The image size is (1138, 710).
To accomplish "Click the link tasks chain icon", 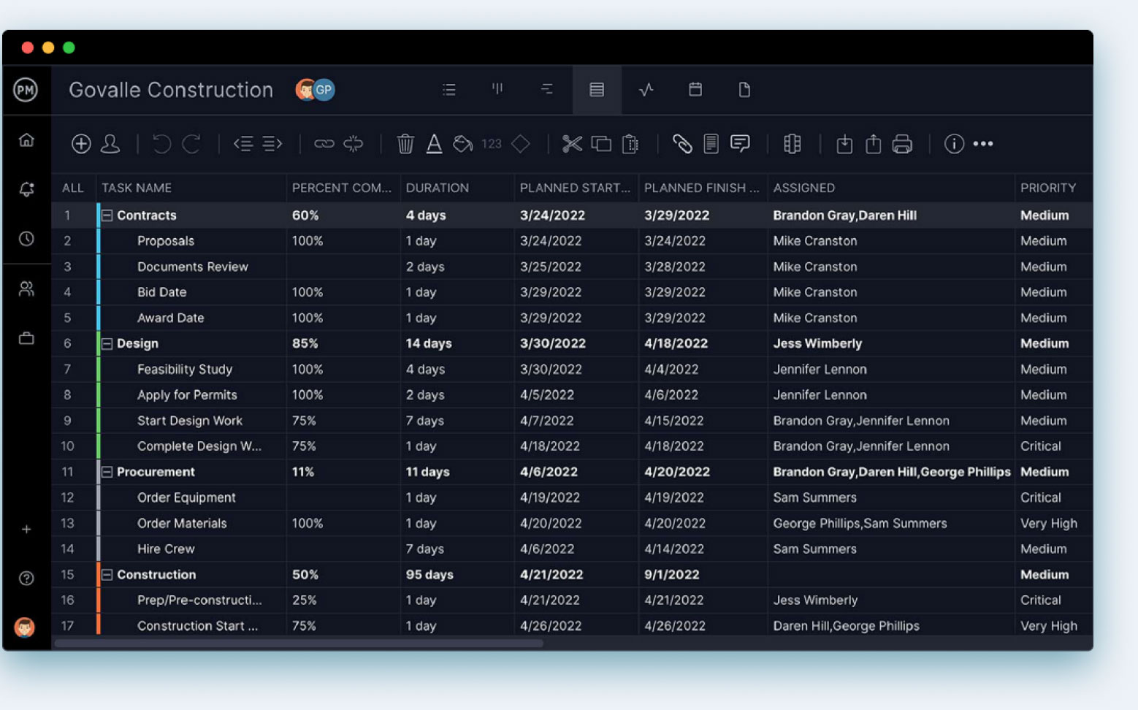I will coord(324,144).
